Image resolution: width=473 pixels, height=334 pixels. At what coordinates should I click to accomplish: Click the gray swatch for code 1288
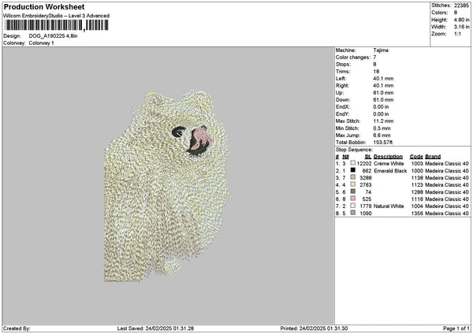[352, 191]
